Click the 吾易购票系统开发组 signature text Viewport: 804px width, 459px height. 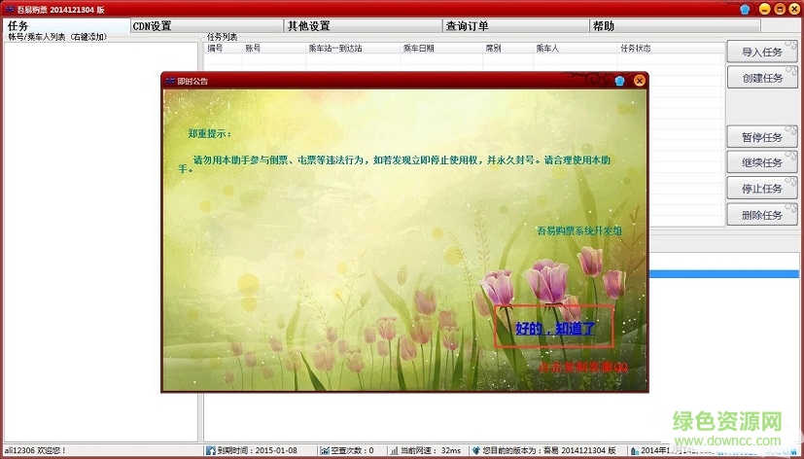point(579,231)
